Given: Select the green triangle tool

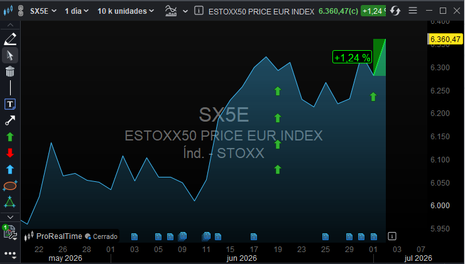Looking at the screenshot, I should [10, 202].
